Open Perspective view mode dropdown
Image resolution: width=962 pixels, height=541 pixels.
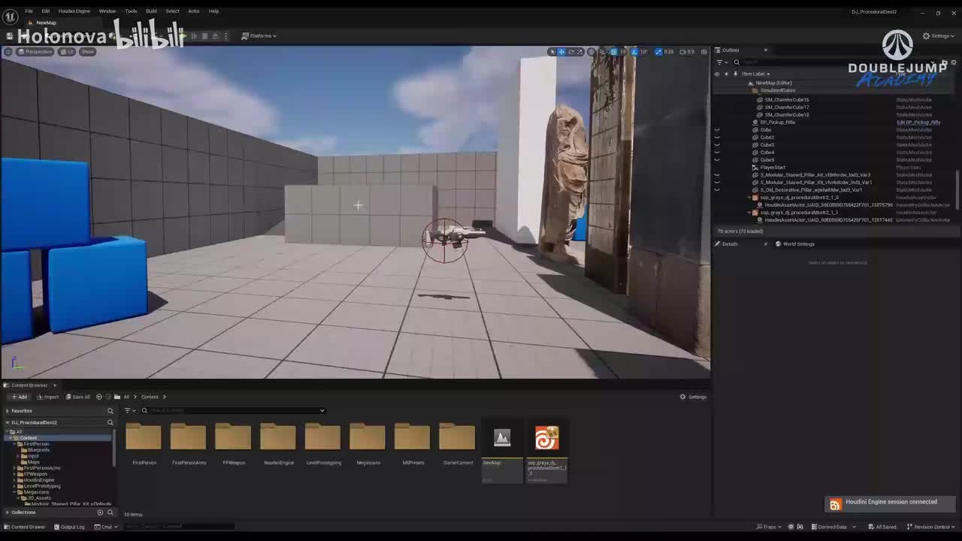(x=35, y=52)
